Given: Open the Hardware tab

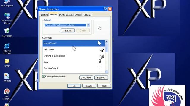Looking at the screenshot, I should point(87,15).
